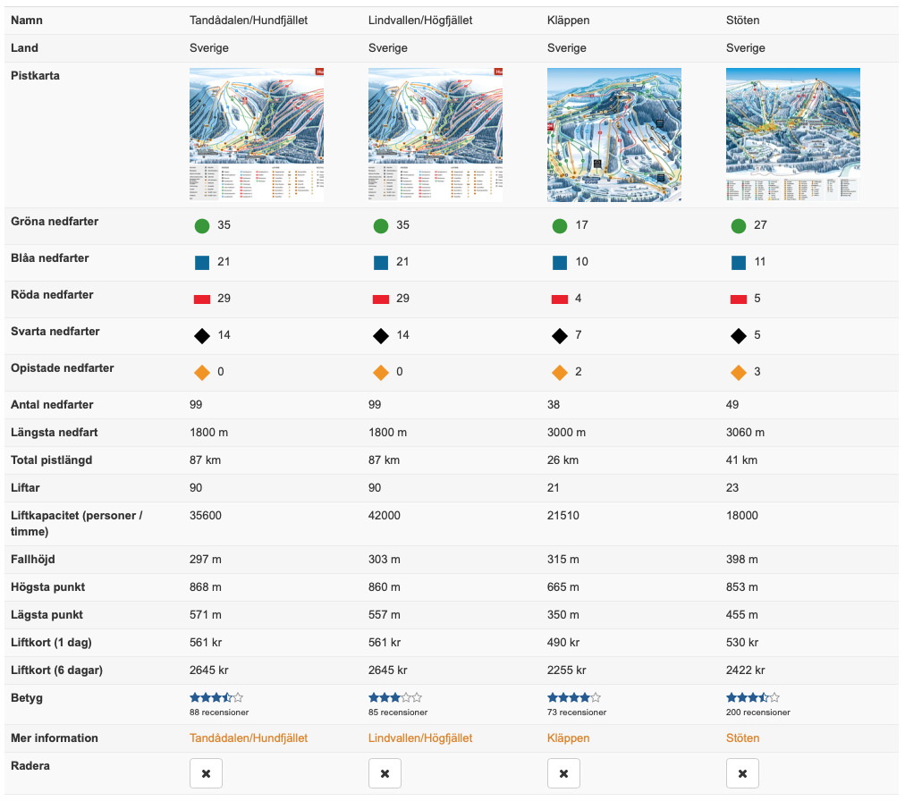Click Kläppen star rating

click(x=574, y=697)
